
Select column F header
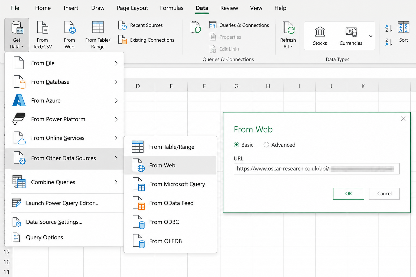204,86
